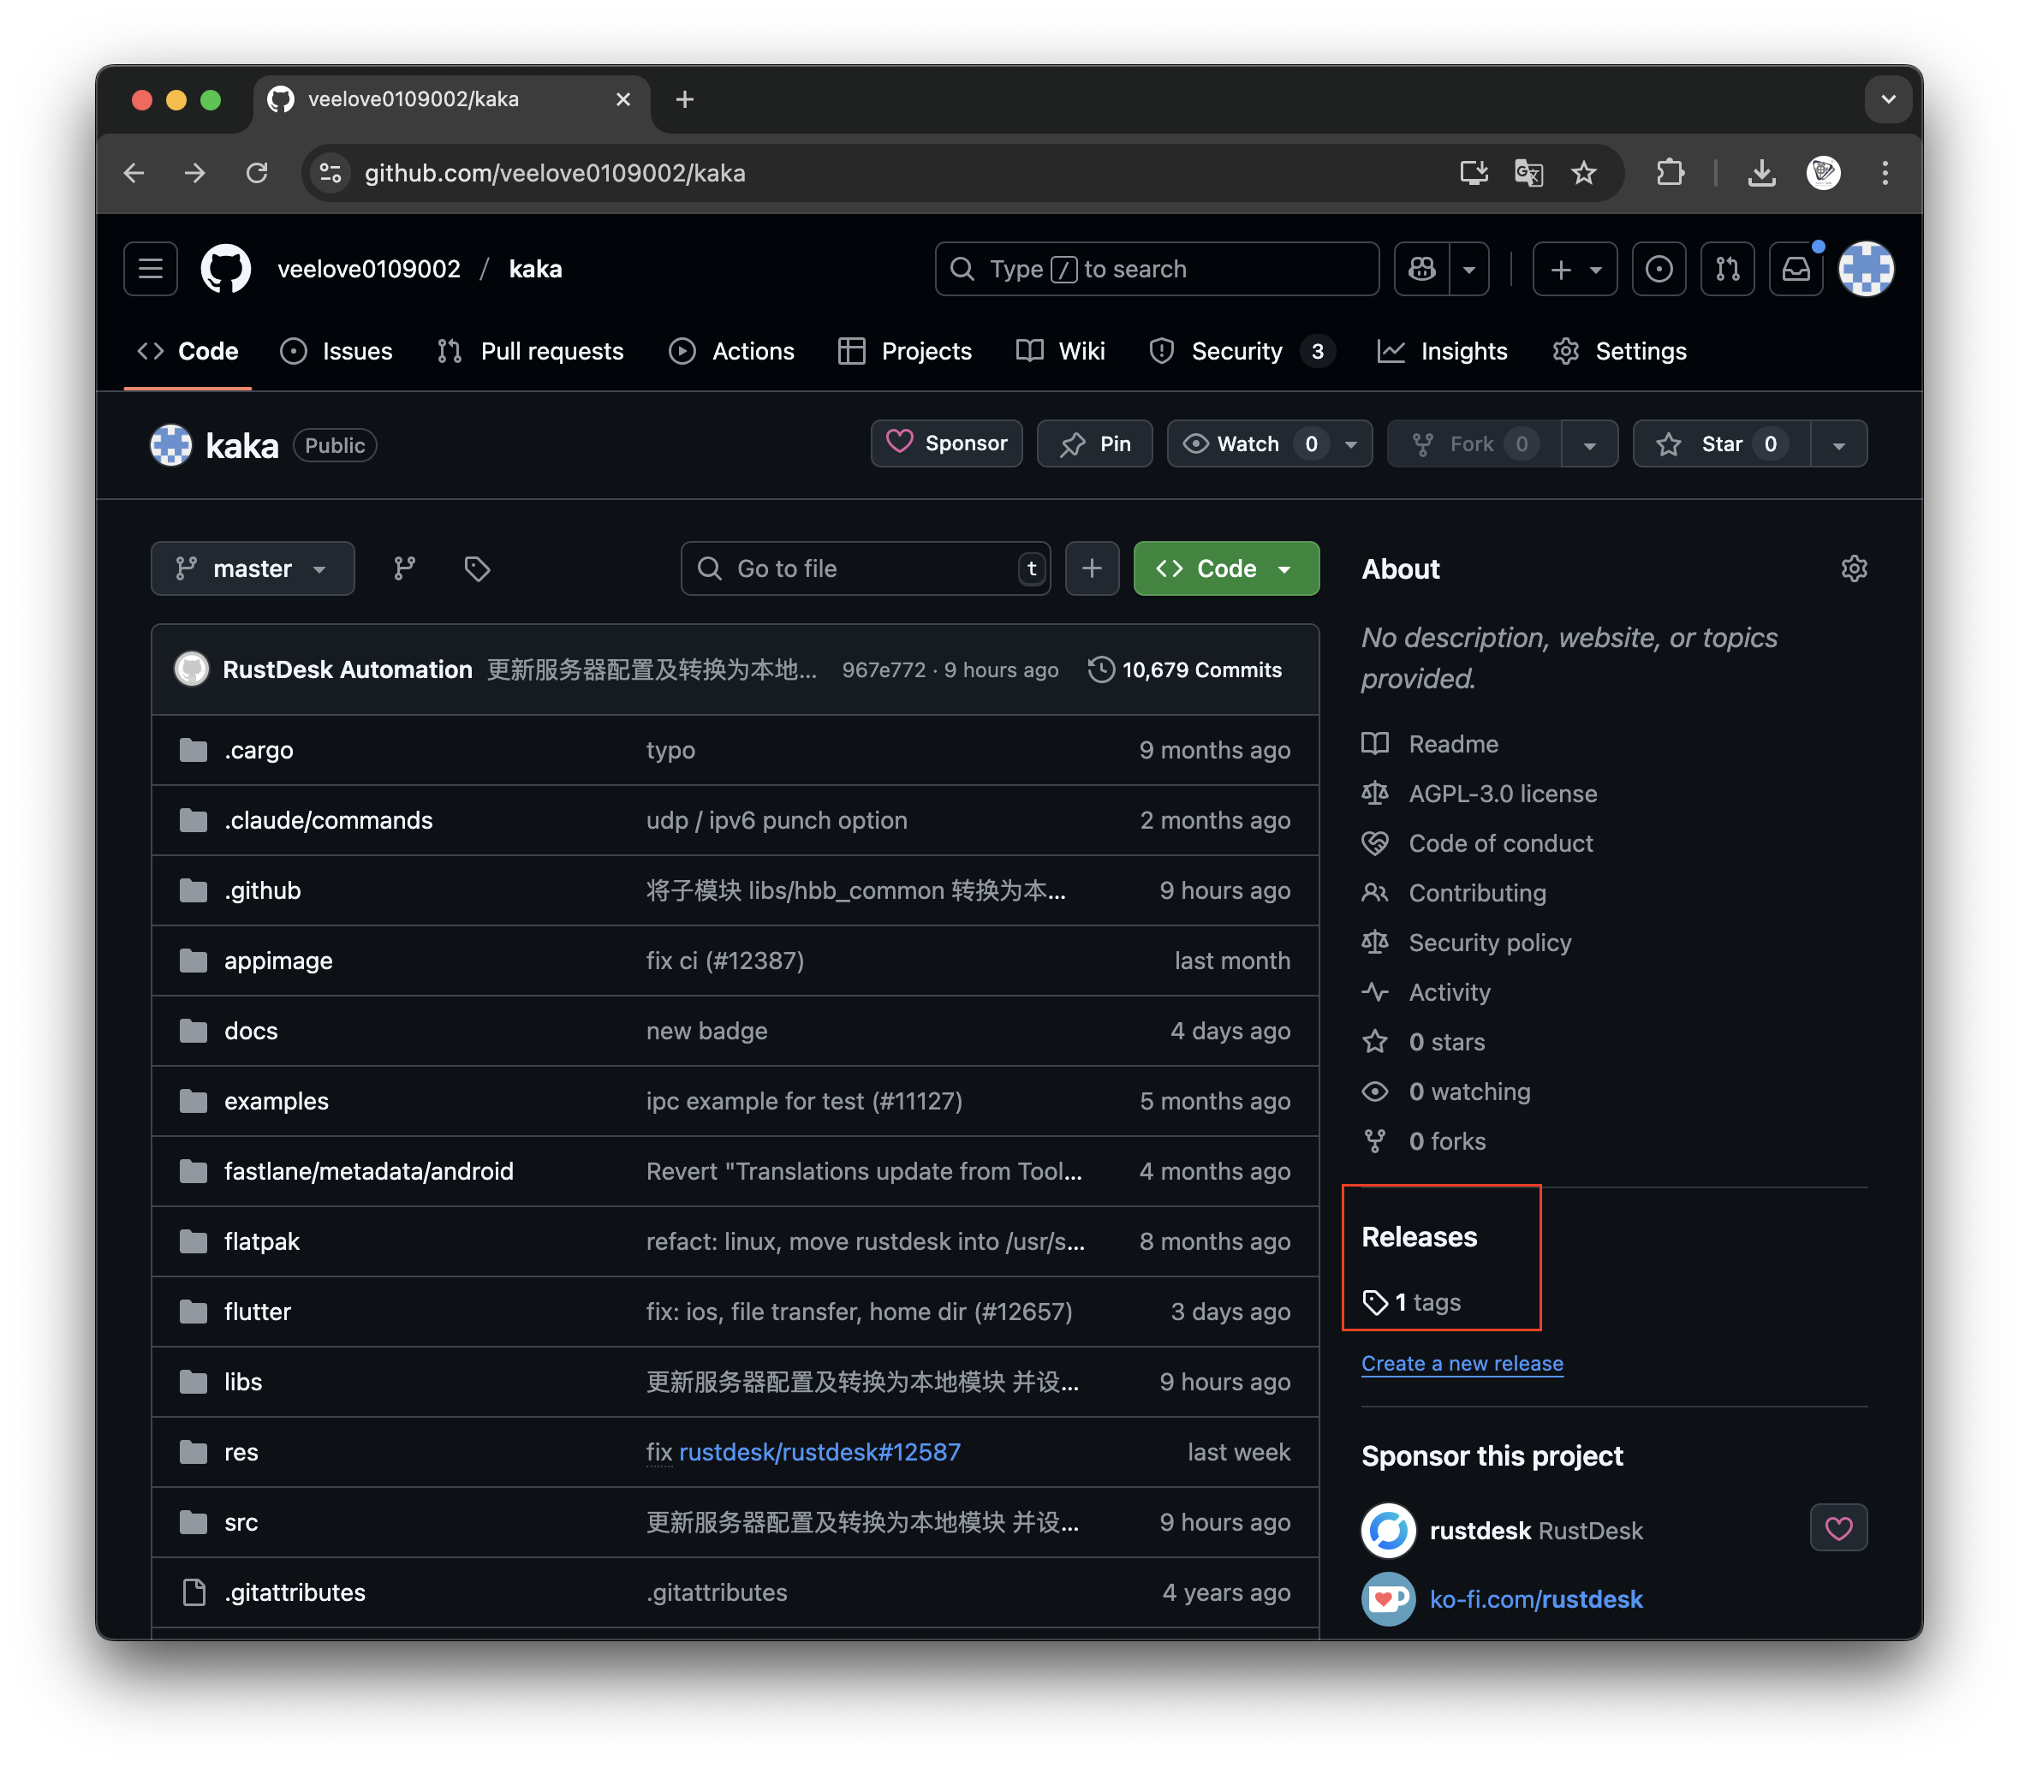Open the Star lists dropdown arrow
Viewport: 2019px width, 1767px height.
point(1838,444)
